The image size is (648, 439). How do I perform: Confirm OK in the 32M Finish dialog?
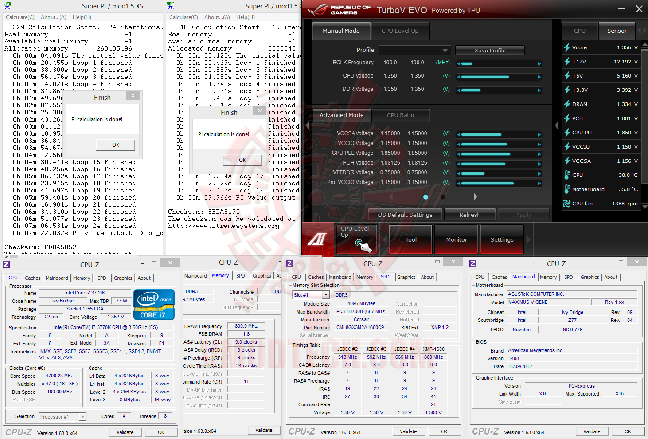click(x=116, y=145)
